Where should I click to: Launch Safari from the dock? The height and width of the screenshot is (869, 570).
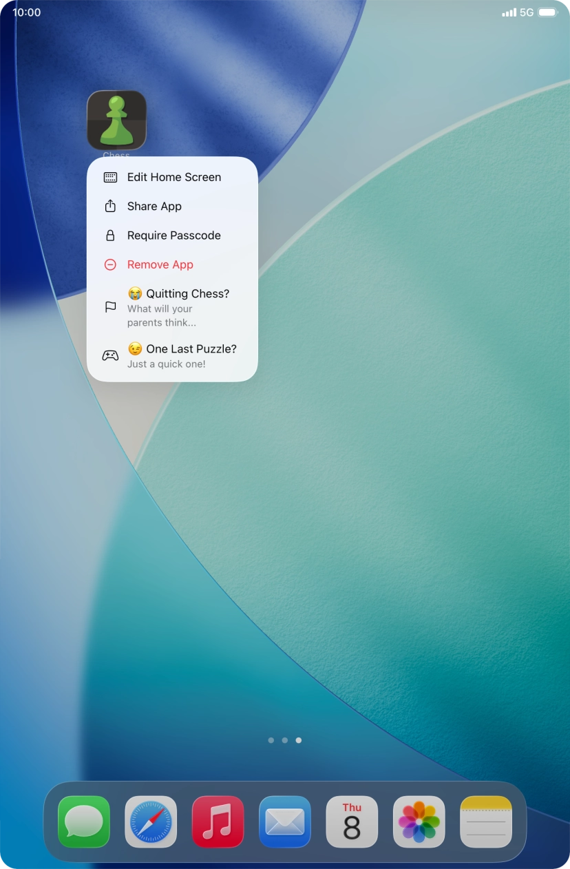coord(151,821)
